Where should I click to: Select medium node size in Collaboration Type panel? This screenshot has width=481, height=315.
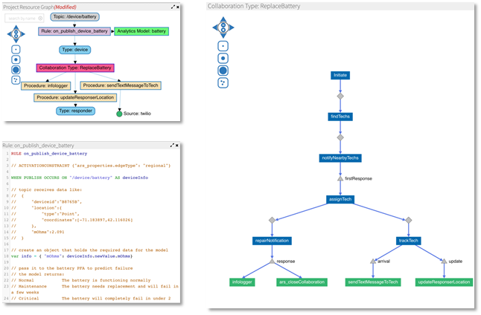[222, 57]
